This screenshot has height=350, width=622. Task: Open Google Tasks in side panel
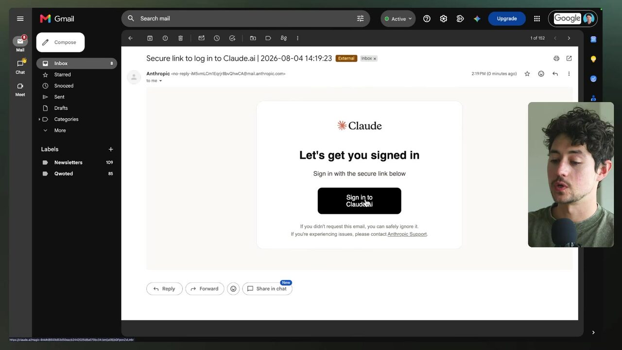[x=593, y=78]
